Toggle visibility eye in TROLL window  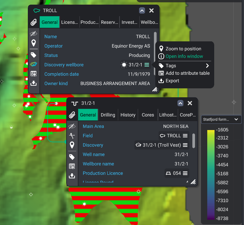33,33
